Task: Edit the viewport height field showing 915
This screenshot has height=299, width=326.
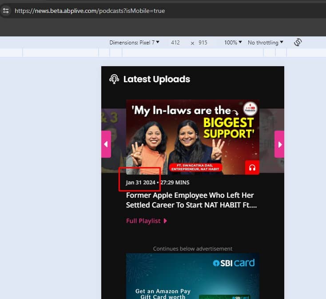Action: click(x=203, y=42)
